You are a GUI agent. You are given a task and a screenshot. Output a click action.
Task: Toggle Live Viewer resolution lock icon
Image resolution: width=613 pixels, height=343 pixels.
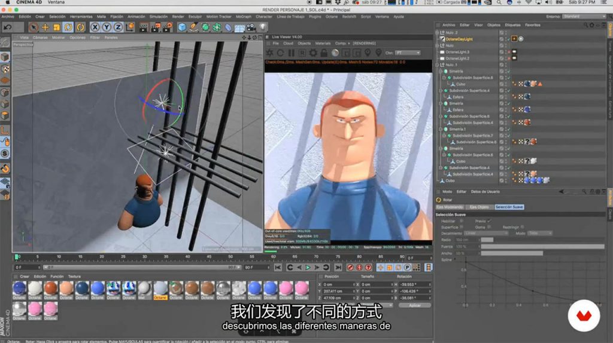click(324, 53)
